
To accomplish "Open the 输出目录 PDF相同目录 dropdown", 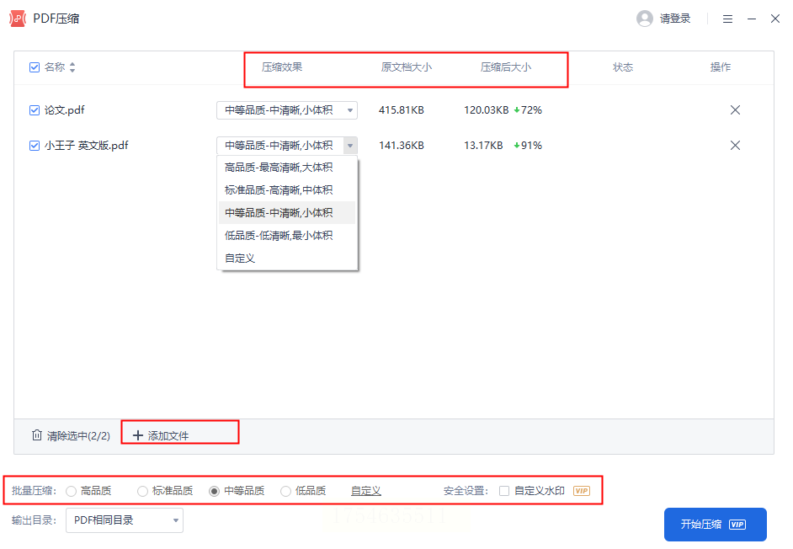I will tap(125, 520).
